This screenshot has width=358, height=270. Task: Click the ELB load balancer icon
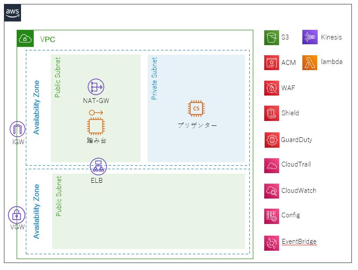[98, 167]
